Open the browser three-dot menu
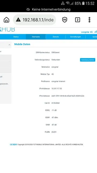 89,20
